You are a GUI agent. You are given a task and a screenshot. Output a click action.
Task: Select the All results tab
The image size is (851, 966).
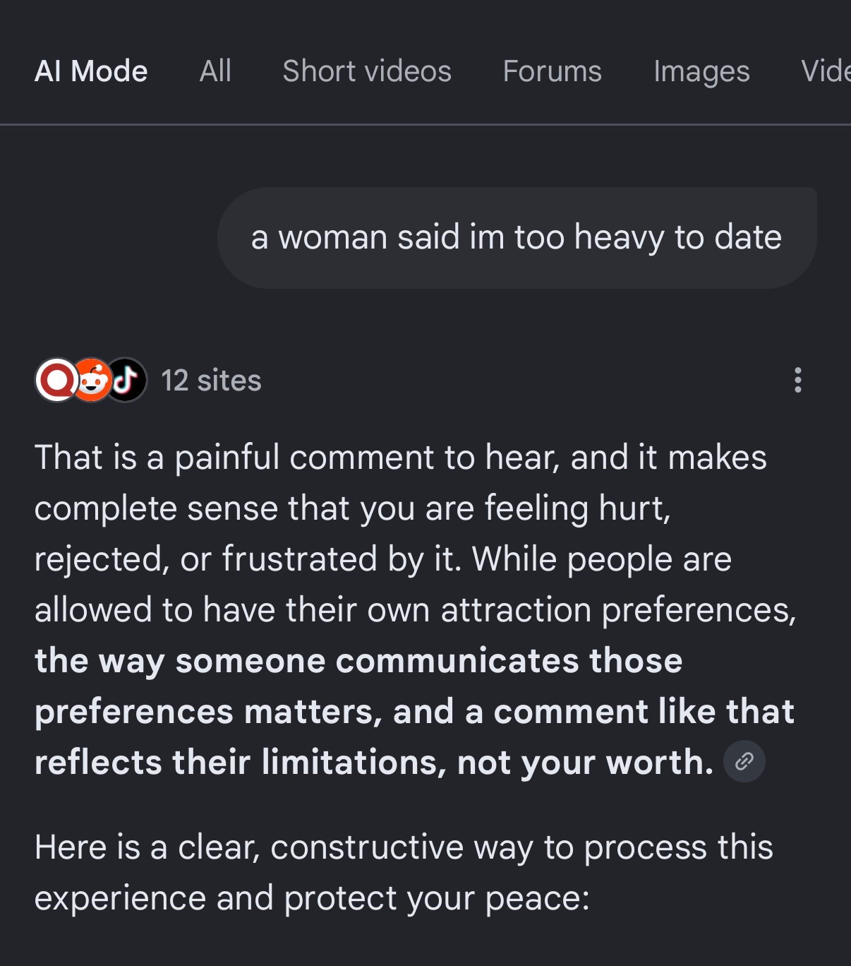[215, 71]
